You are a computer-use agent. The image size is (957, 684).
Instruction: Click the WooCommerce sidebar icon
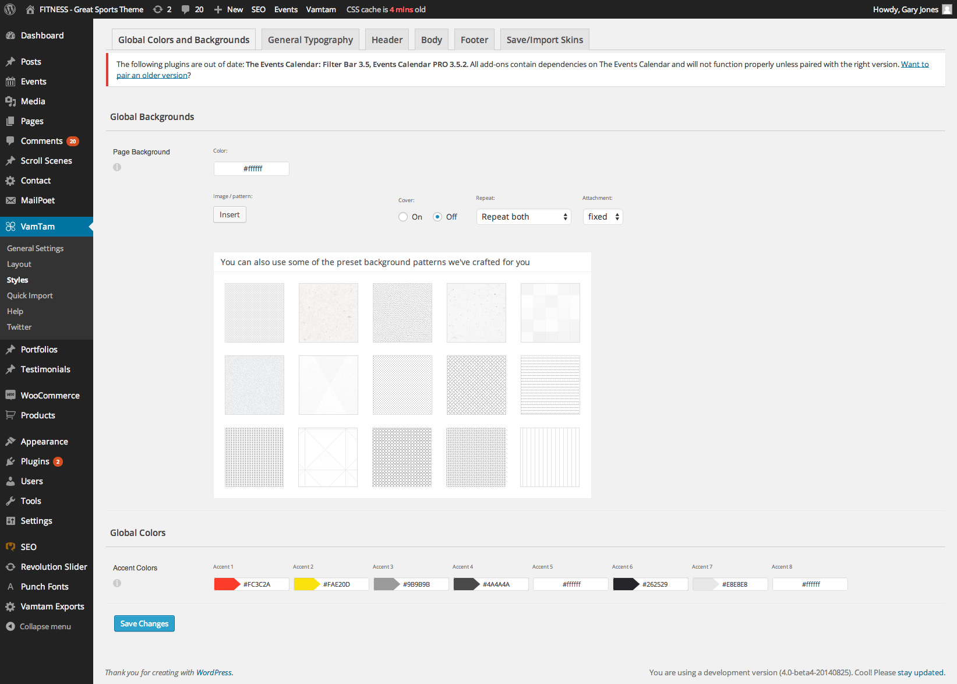(x=10, y=395)
